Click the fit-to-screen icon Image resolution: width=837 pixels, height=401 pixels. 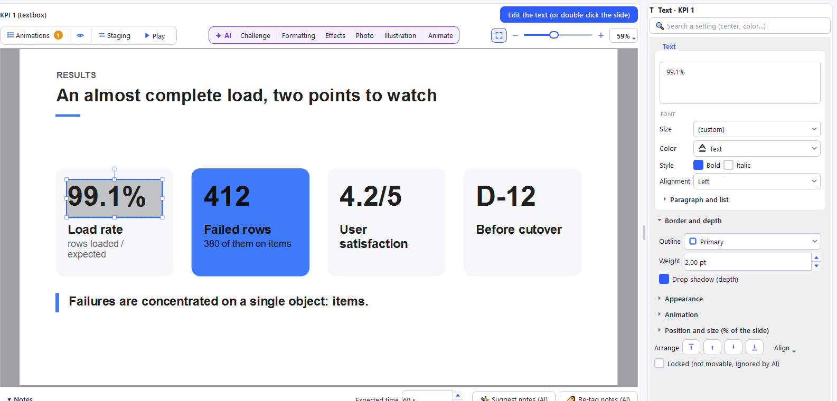point(499,35)
